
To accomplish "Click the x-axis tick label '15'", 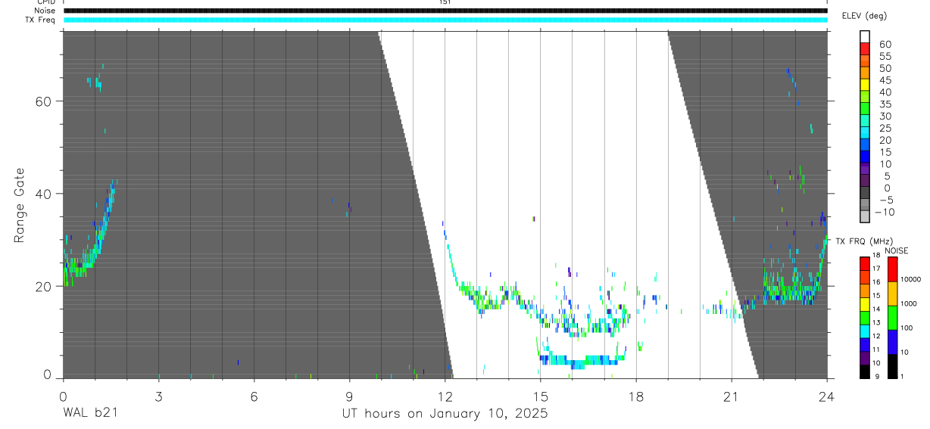I will click(x=540, y=396).
